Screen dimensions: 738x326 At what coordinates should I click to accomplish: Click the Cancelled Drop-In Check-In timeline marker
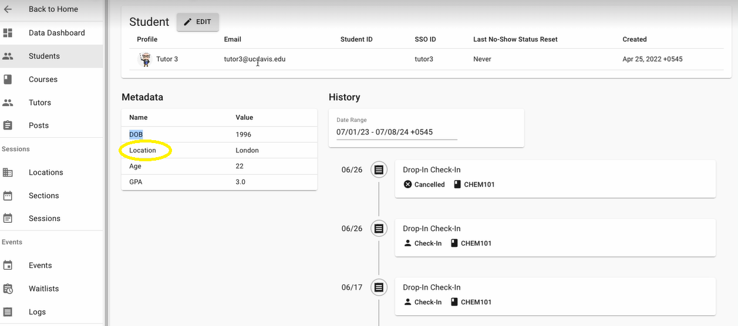[379, 169]
